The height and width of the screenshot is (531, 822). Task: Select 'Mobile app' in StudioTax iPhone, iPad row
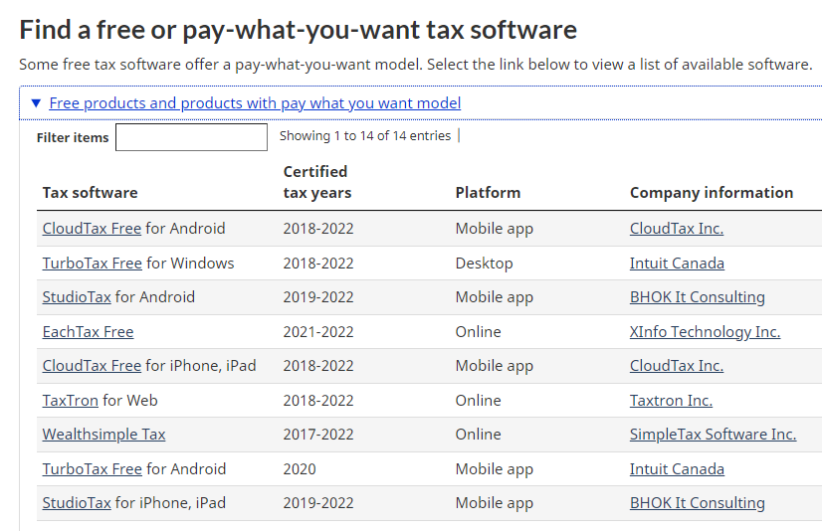click(x=494, y=503)
